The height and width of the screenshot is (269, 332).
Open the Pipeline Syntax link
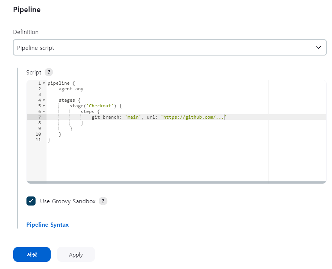click(x=47, y=224)
